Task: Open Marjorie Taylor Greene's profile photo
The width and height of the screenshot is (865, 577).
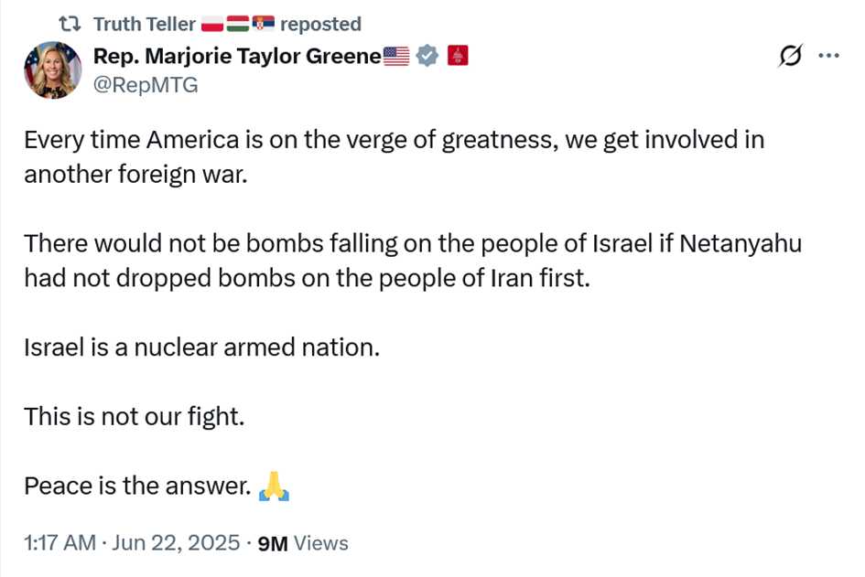Action: pos(53,70)
